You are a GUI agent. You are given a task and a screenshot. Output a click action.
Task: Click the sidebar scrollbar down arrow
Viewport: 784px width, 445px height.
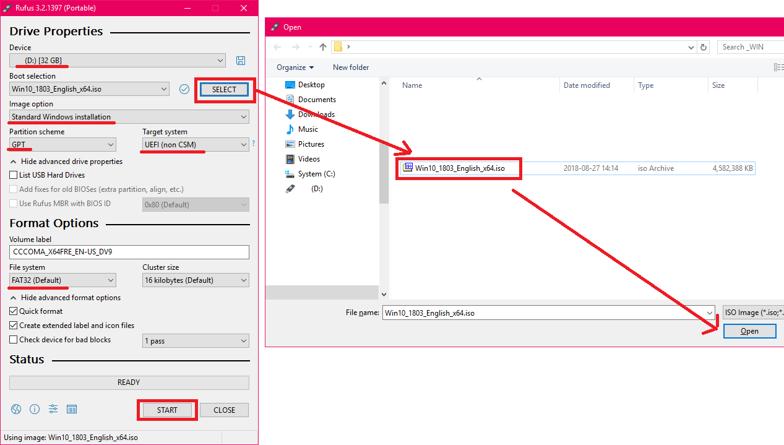click(384, 295)
